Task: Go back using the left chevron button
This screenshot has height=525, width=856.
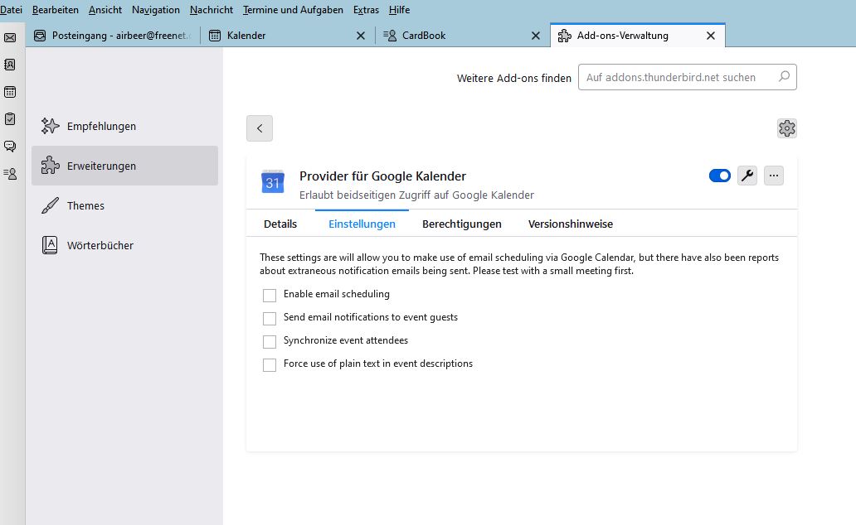Action: (x=260, y=128)
